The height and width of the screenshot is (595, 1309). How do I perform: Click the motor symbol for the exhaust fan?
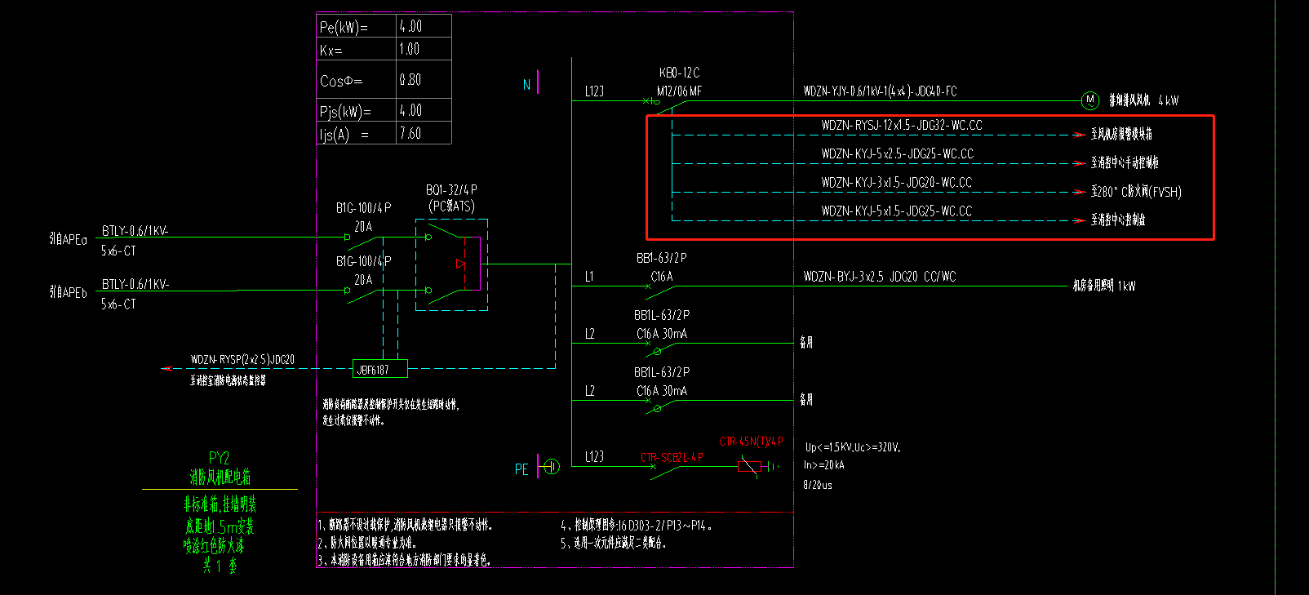(1089, 100)
